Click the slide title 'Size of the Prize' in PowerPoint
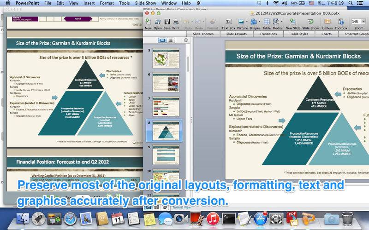369x230 pixels. [298, 56]
